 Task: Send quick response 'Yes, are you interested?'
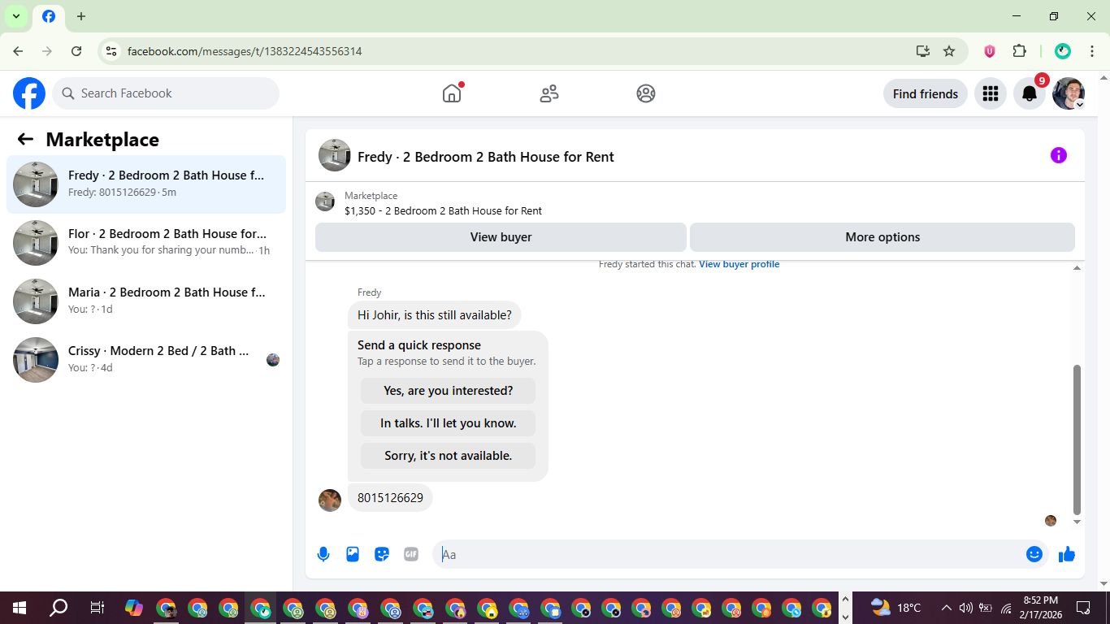coord(449,391)
